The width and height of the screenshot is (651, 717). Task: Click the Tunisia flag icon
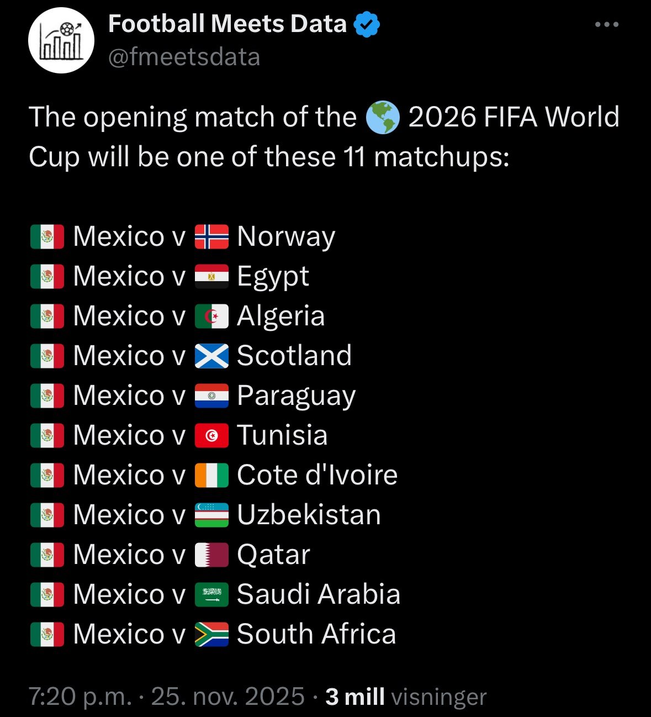point(211,436)
